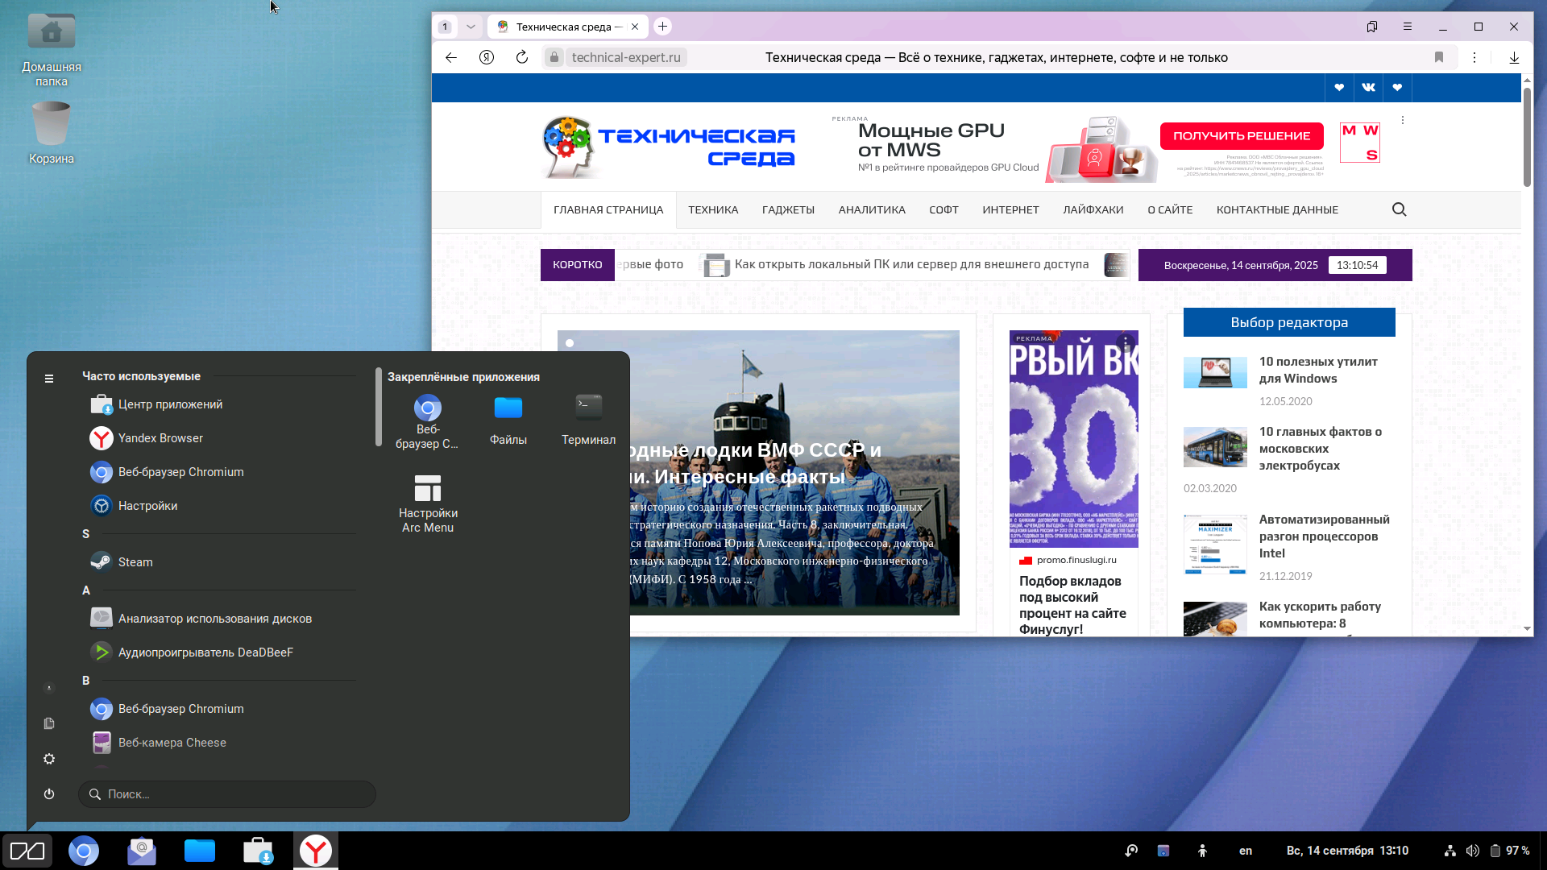Click the reload page icon

pos(522,57)
